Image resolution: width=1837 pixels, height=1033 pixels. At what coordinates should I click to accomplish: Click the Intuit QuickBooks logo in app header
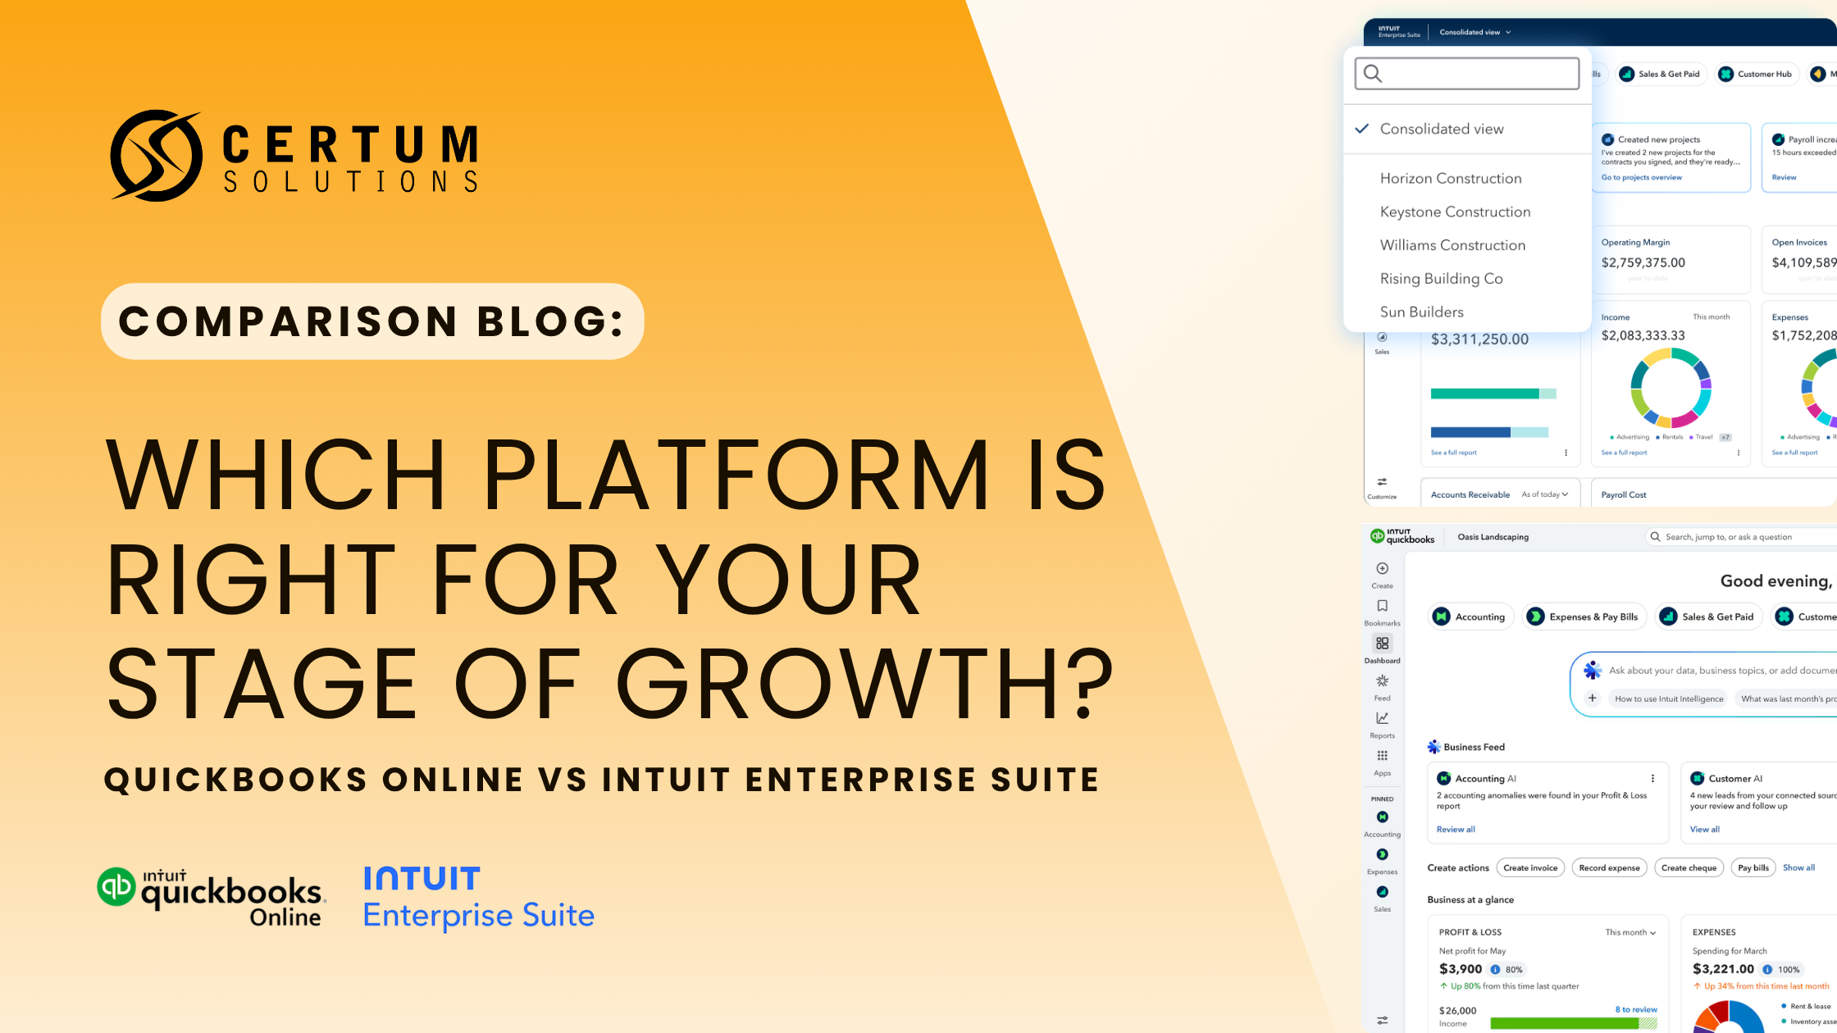tap(1402, 536)
